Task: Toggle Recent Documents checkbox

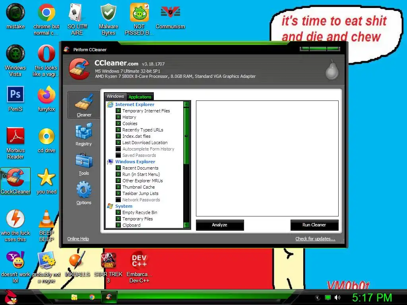Action: click(118, 168)
